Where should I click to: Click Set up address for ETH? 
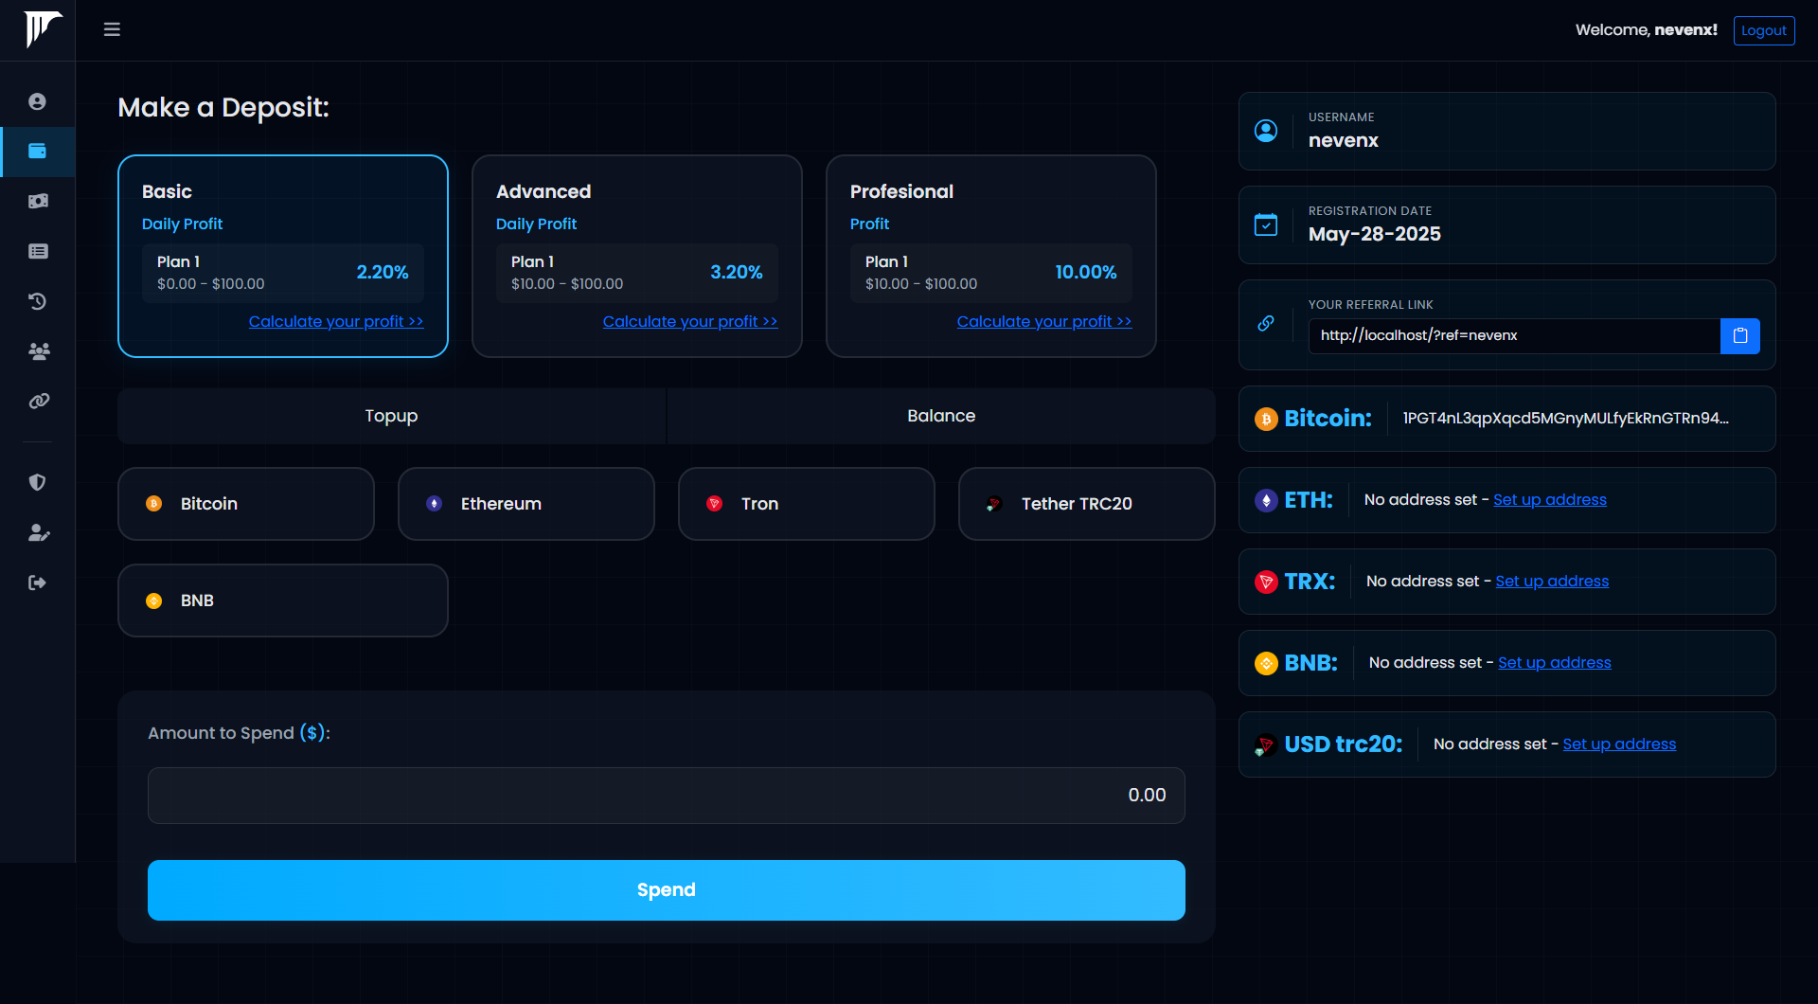tap(1550, 500)
